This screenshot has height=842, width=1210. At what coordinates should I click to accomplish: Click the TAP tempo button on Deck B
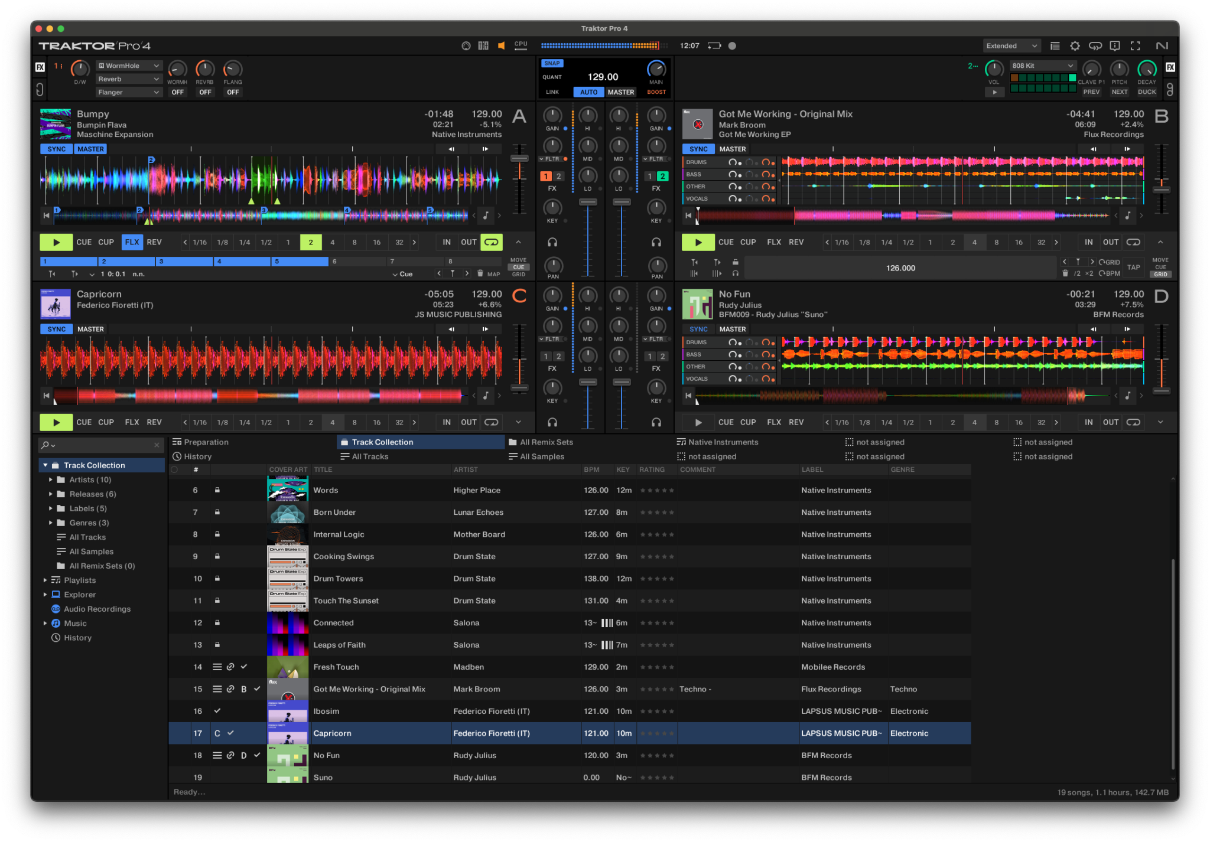click(1134, 267)
